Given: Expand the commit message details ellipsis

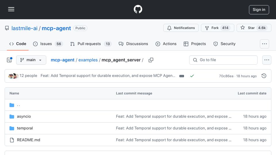Looking at the screenshot, I should (x=182, y=76).
